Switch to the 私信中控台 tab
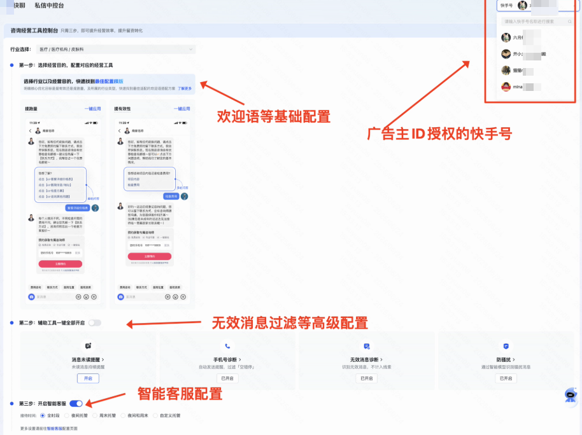This screenshot has width=582, height=435. pyautogui.click(x=49, y=6)
